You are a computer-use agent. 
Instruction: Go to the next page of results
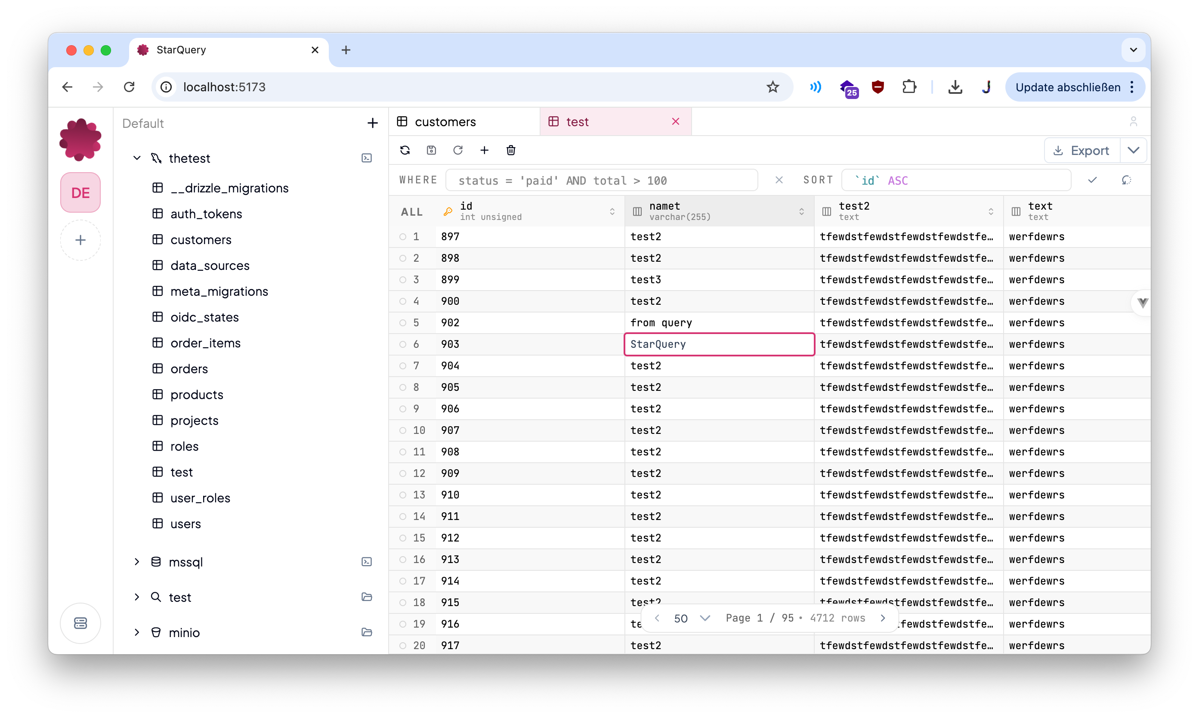pyautogui.click(x=883, y=618)
